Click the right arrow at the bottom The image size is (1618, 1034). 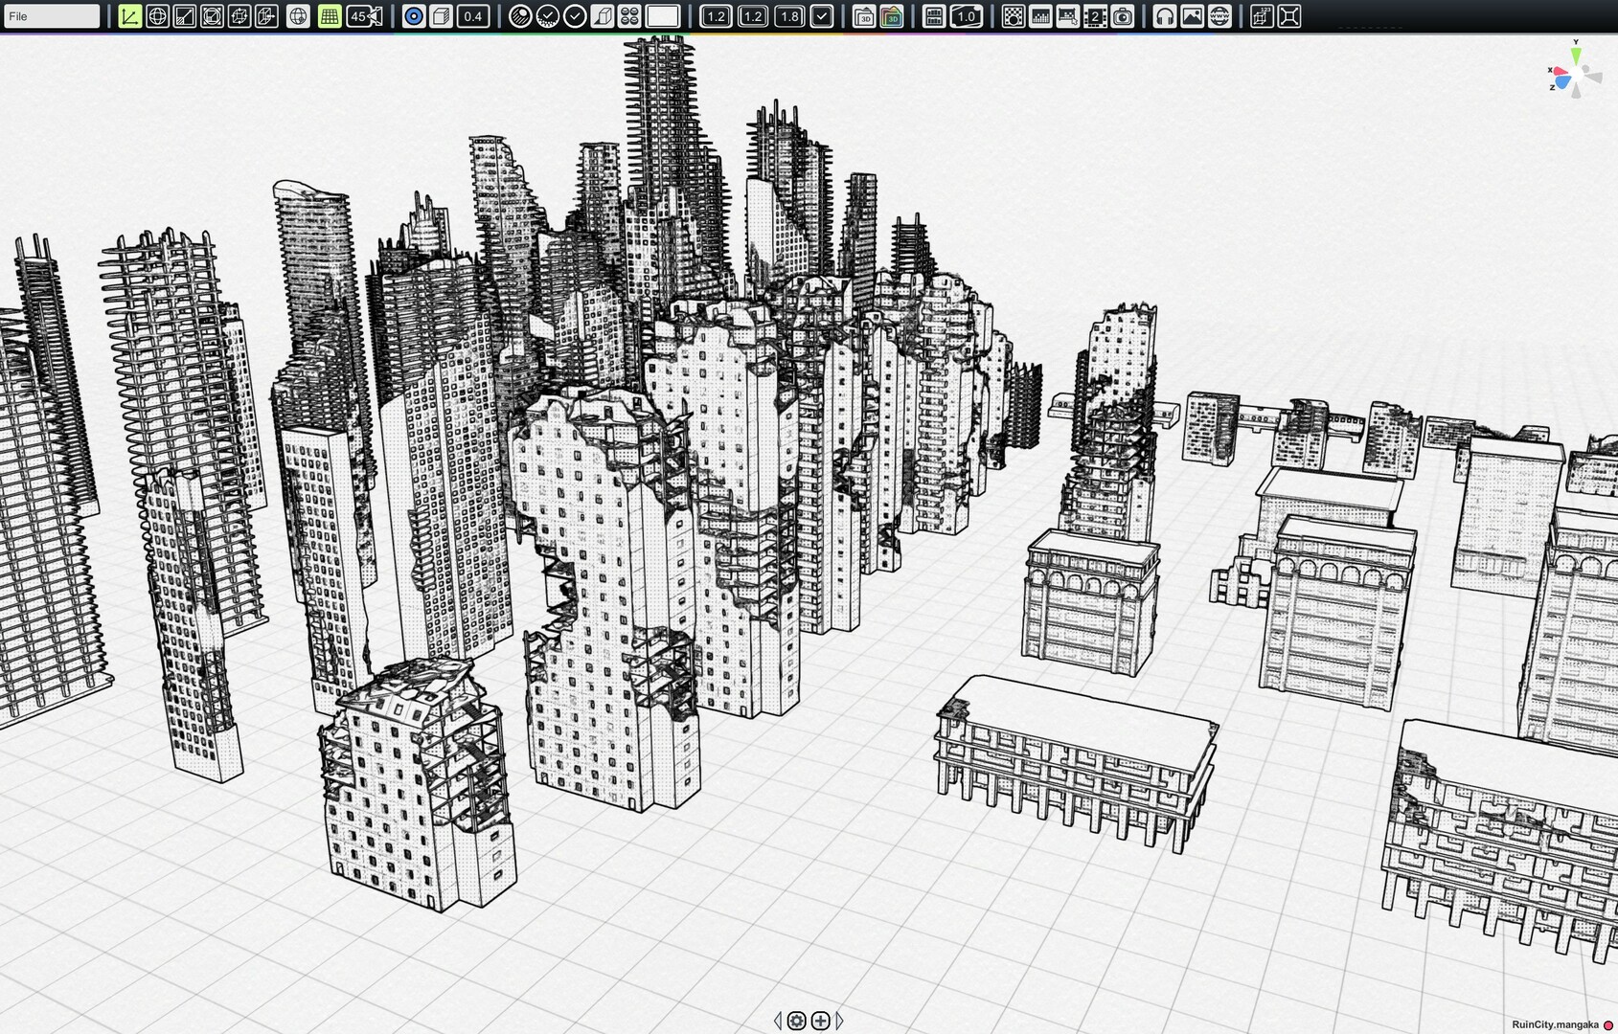[x=840, y=1021]
